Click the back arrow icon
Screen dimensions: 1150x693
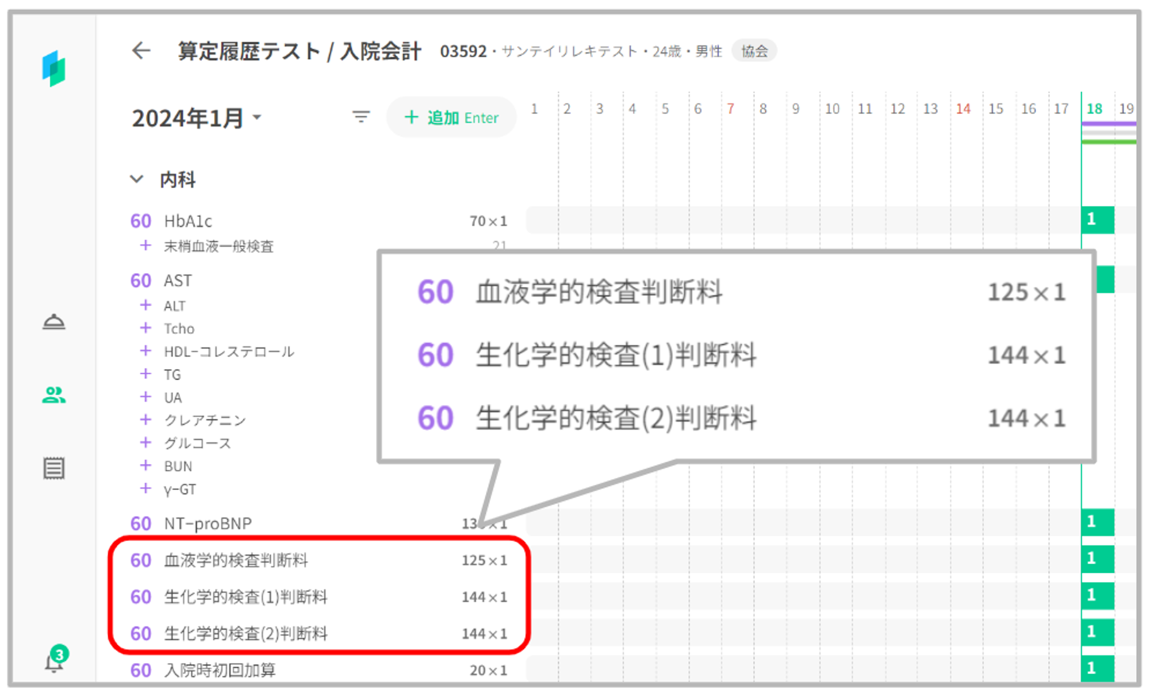pyautogui.click(x=141, y=51)
